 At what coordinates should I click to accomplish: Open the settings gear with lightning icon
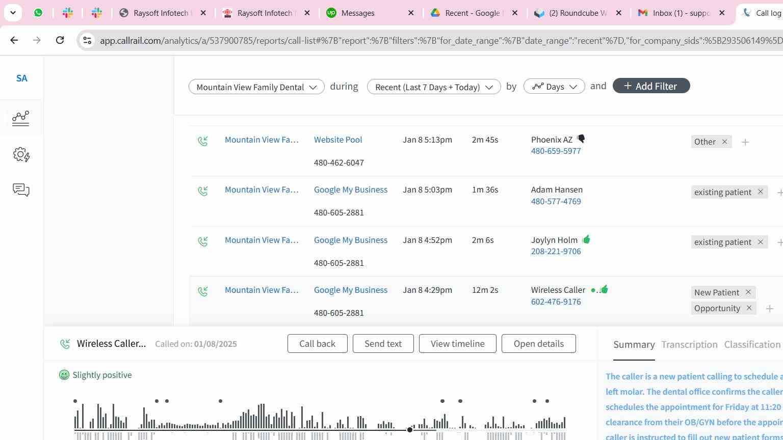click(x=21, y=154)
